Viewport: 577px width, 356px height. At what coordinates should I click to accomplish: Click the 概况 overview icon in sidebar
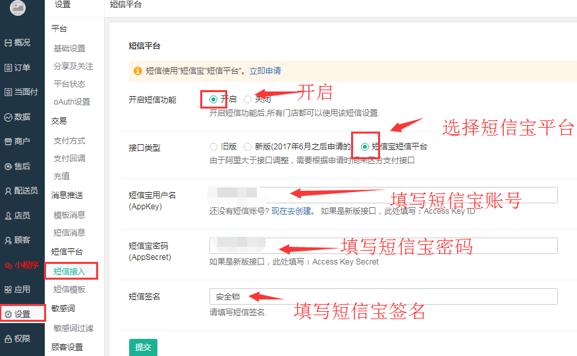click(x=9, y=43)
